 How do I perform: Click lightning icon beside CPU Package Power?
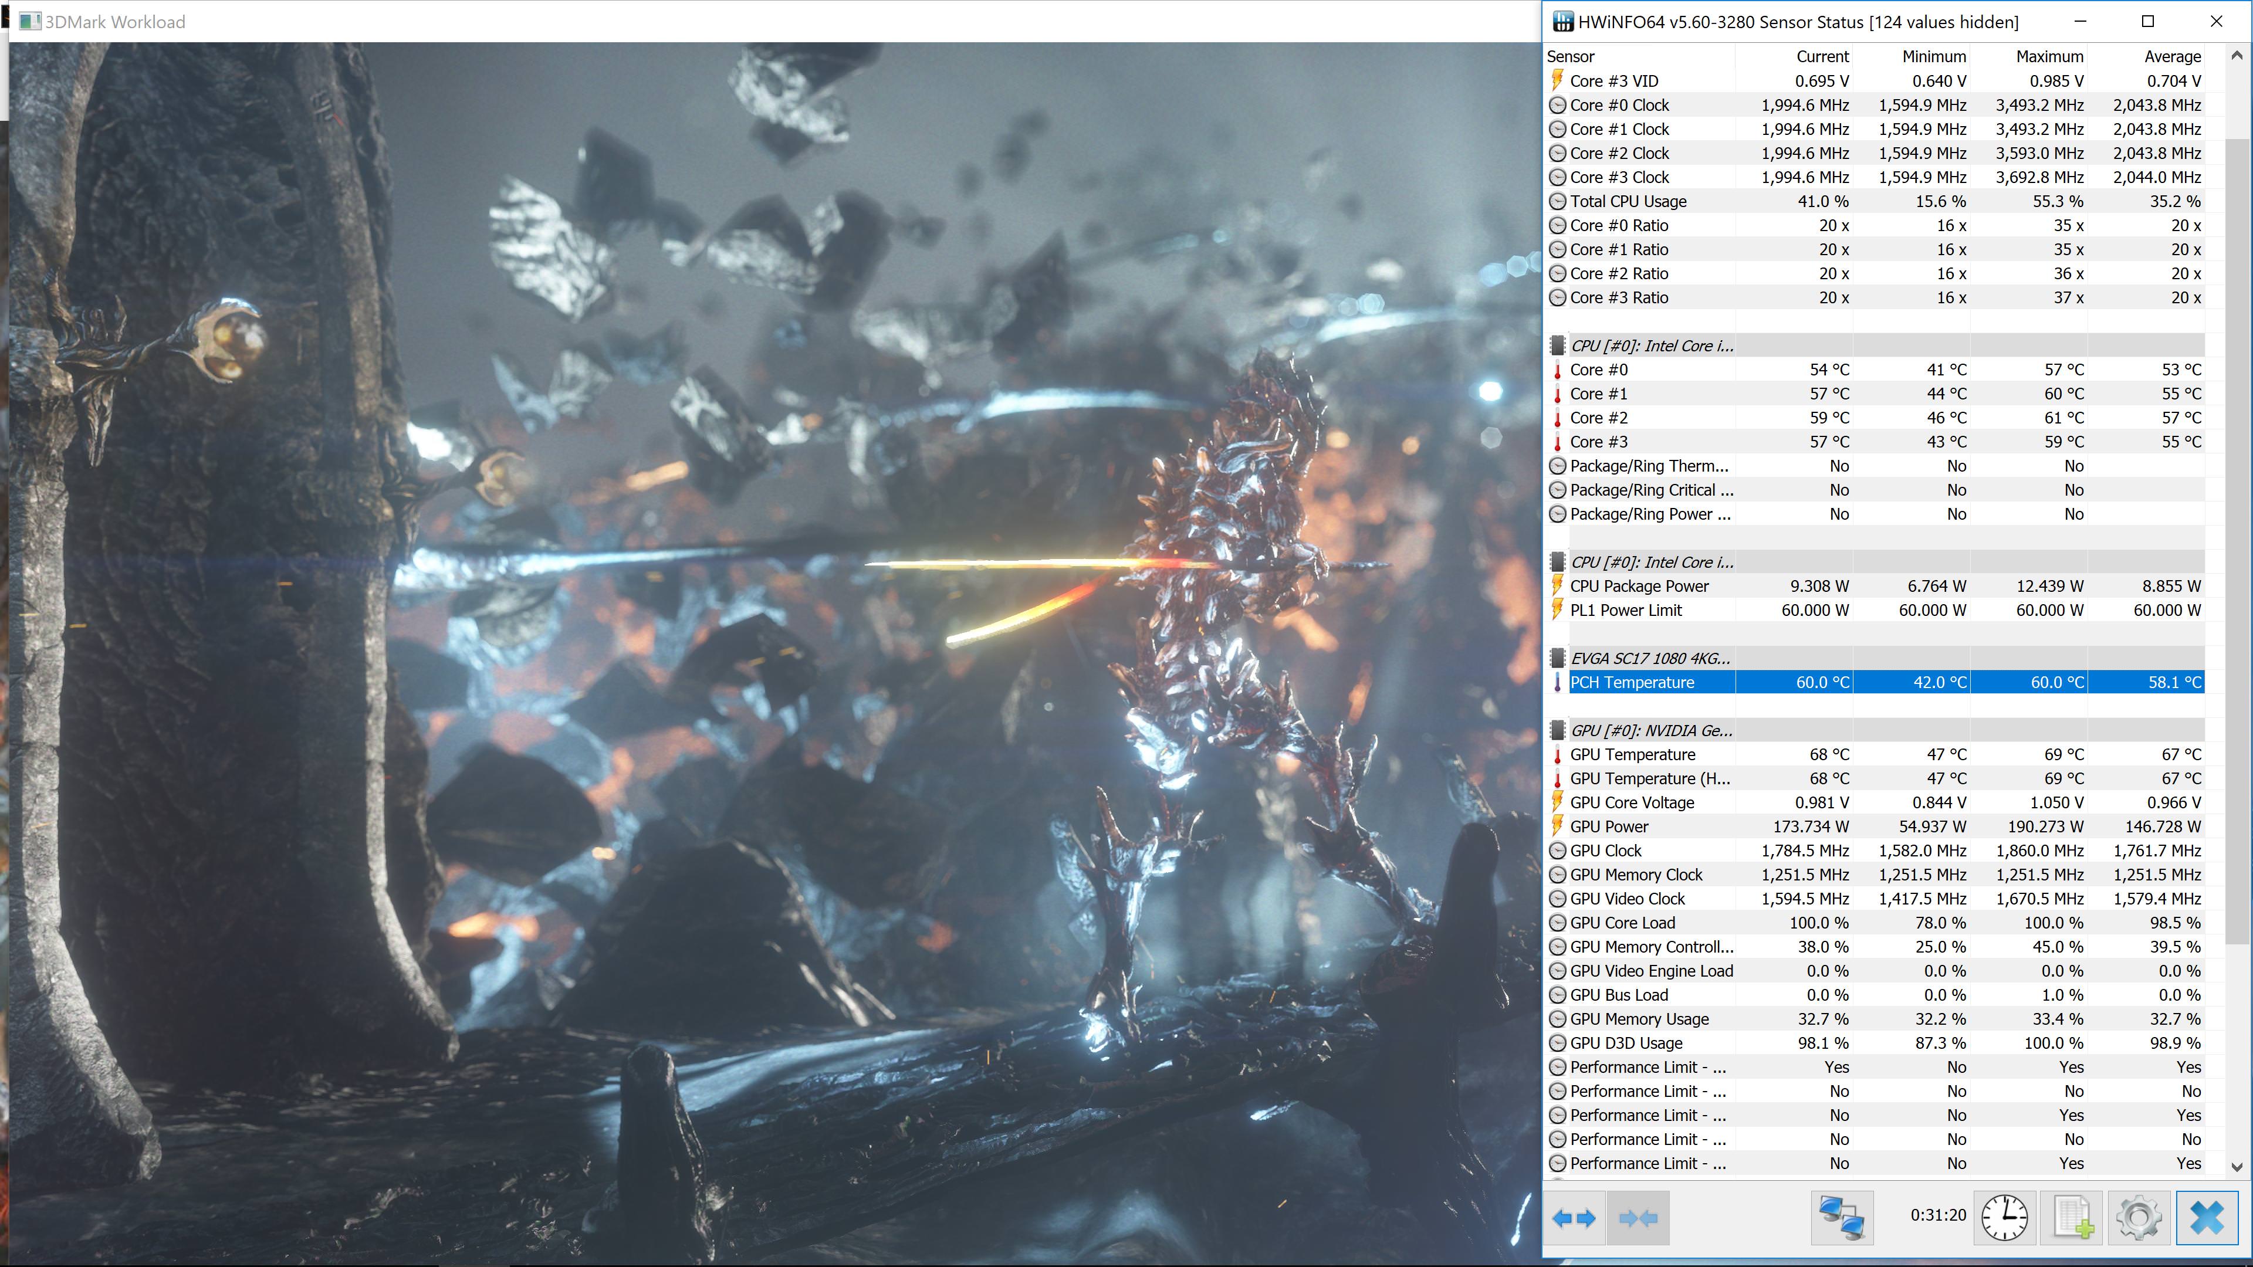pyautogui.click(x=1557, y=585)
